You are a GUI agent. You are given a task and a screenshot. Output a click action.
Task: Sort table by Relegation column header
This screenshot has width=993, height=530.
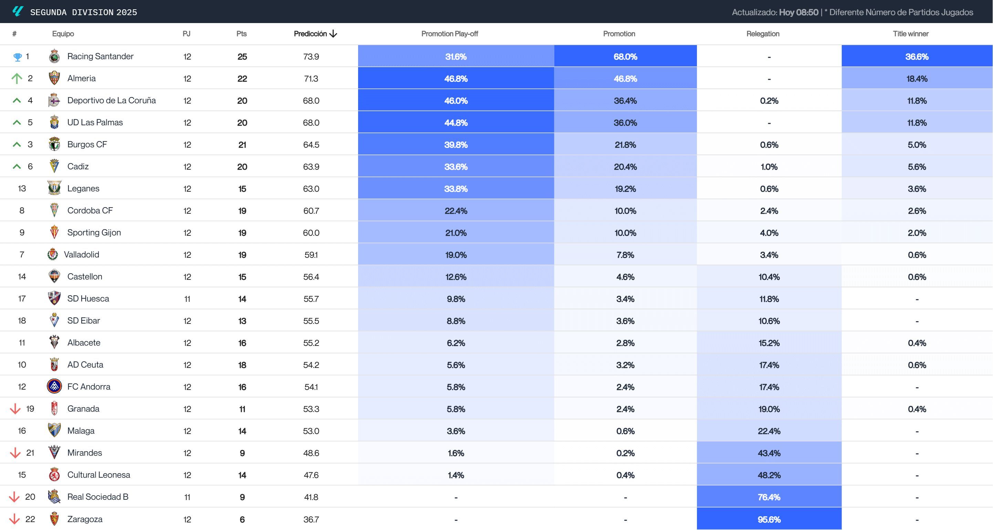pyautogui.click(x=762, y=34)
